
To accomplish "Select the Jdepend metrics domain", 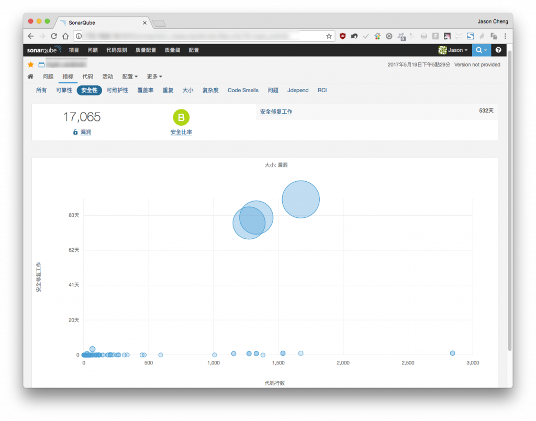I will click(x=298, y=90).
